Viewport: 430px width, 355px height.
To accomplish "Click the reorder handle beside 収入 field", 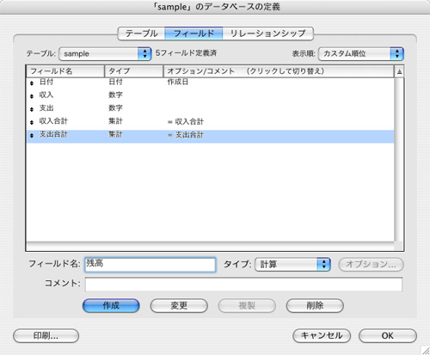I will pyautogui.click(x=32, y=96).
